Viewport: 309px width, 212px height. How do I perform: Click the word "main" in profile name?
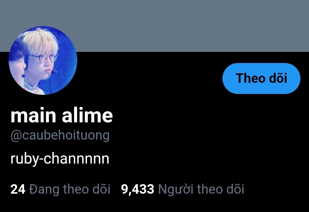33,116
